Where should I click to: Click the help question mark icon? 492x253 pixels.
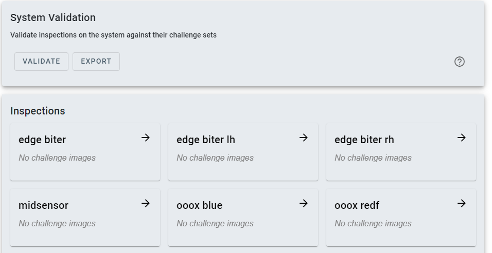coord(460,62)
